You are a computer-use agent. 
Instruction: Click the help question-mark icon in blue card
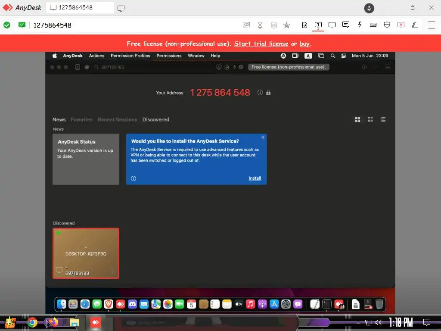134,178
